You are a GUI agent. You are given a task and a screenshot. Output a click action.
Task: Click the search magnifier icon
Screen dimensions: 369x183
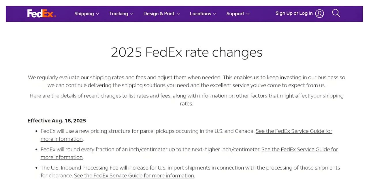336,13
